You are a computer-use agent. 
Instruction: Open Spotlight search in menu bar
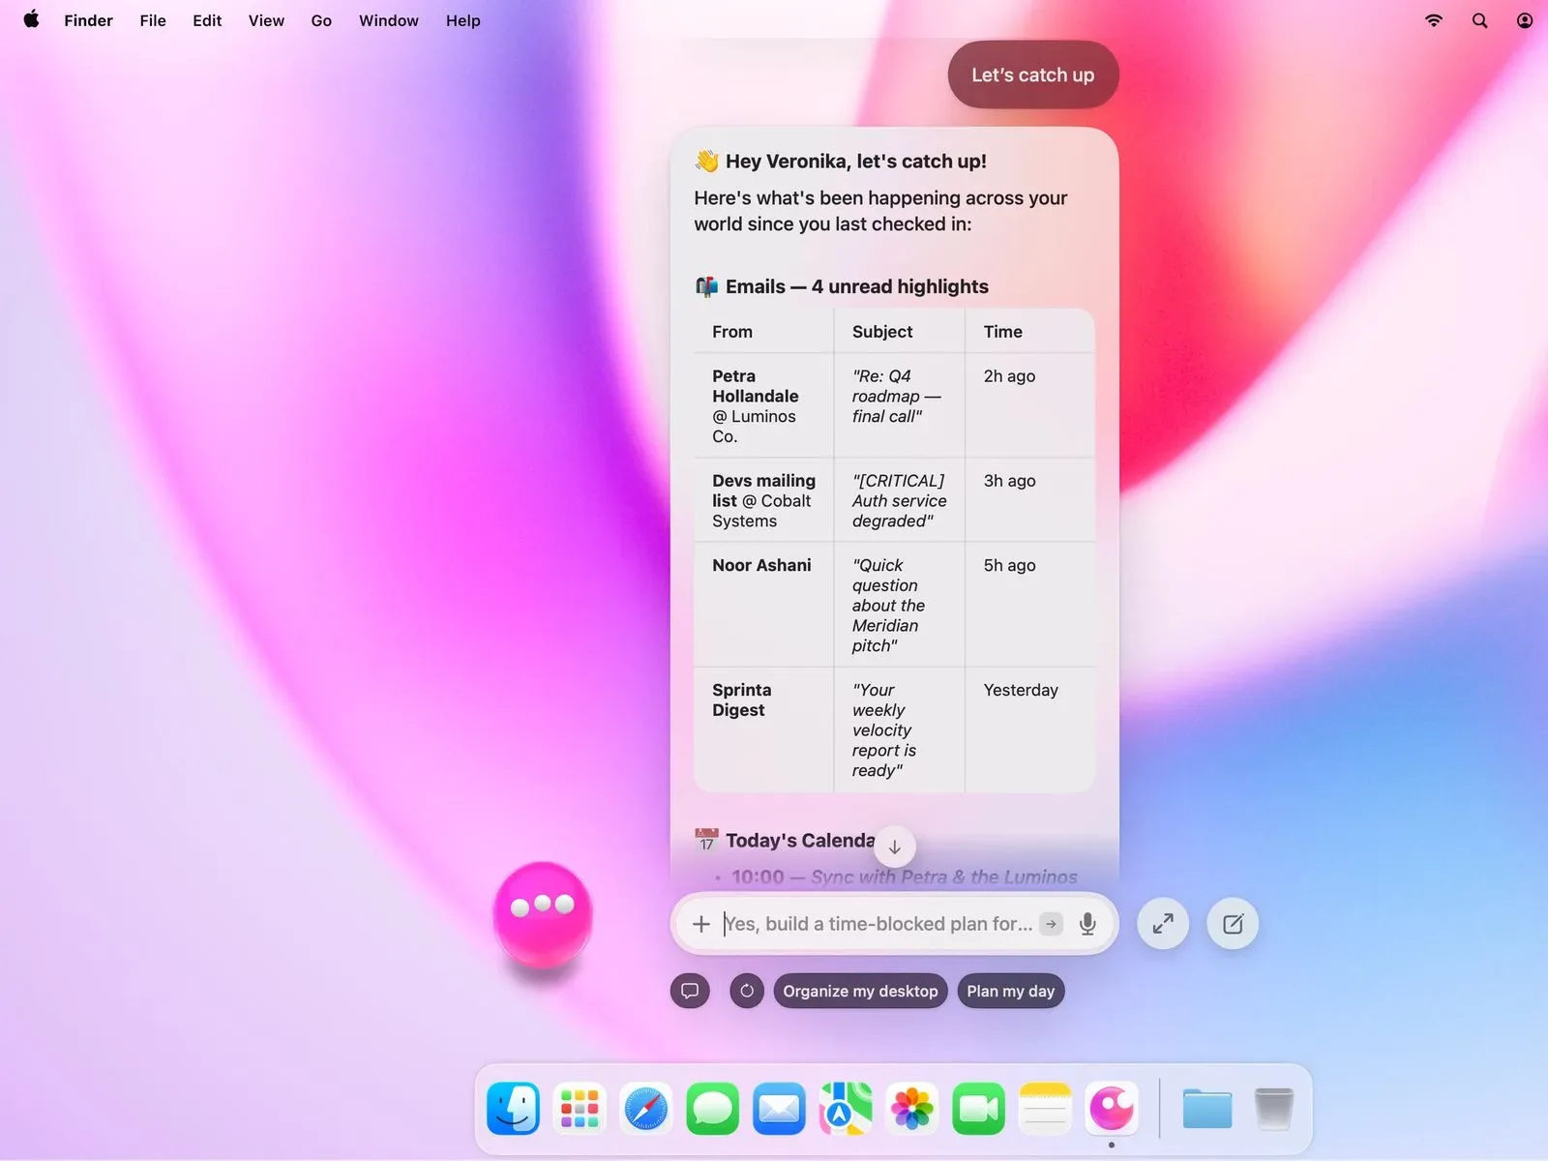[1479, 20]
